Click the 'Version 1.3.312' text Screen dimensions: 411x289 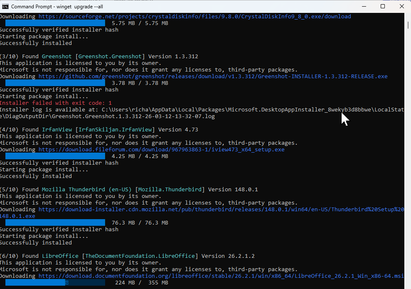click(173, 57)
